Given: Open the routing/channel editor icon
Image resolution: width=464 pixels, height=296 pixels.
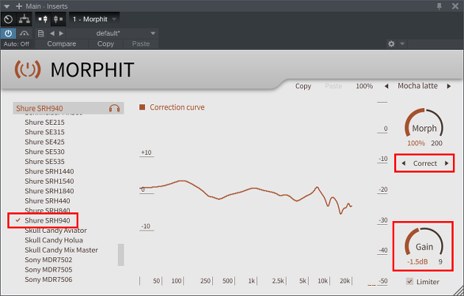Looking at the screenshot, I should (24, 20).
